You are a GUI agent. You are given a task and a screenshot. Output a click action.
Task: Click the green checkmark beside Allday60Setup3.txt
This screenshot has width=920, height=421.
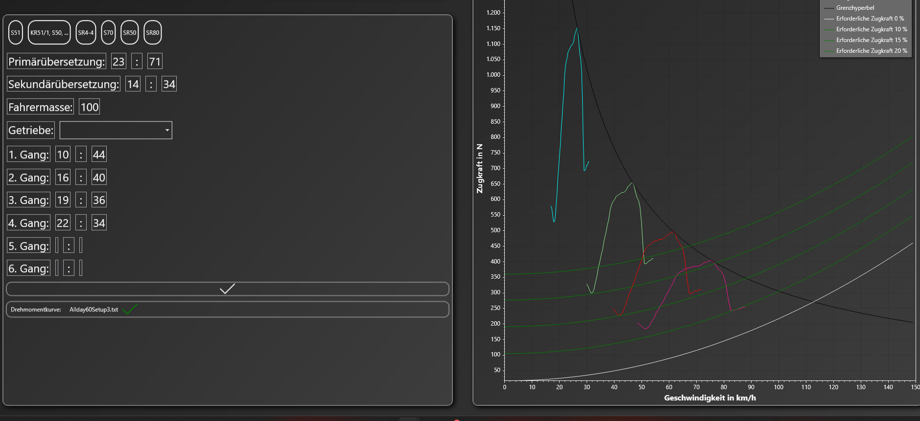click(130, 310)
